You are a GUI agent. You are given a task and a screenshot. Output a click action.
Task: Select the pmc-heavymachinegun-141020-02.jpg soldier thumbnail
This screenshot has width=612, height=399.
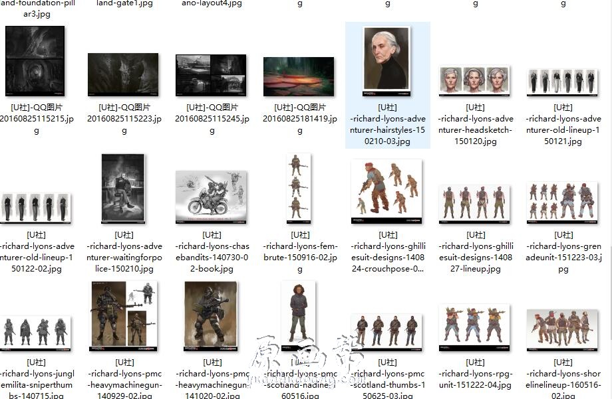[x=211, y=316]
